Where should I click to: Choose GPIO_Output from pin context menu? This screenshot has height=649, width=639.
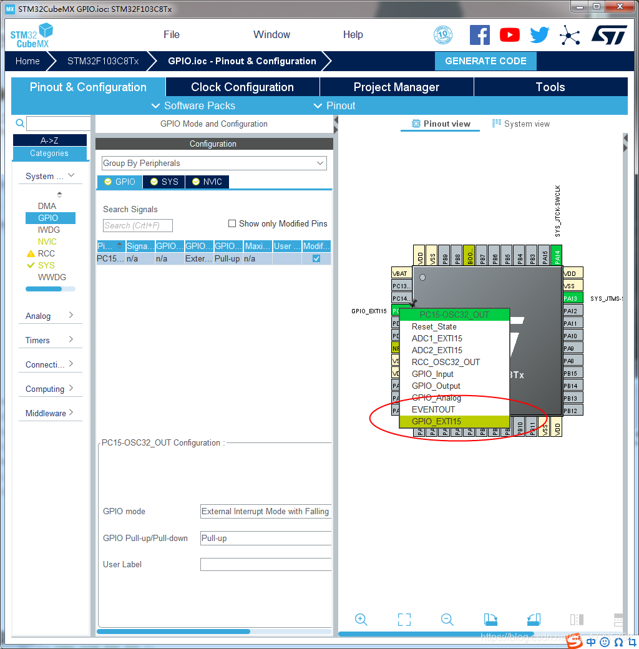[454, 386]
